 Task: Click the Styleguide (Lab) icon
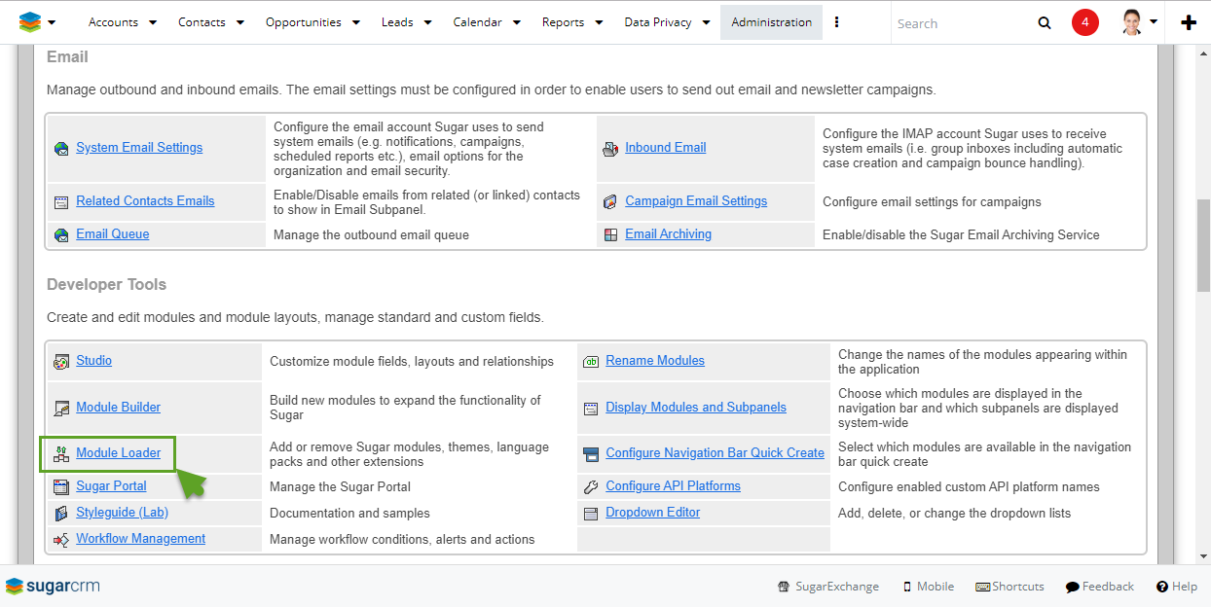tap(62, 514)
